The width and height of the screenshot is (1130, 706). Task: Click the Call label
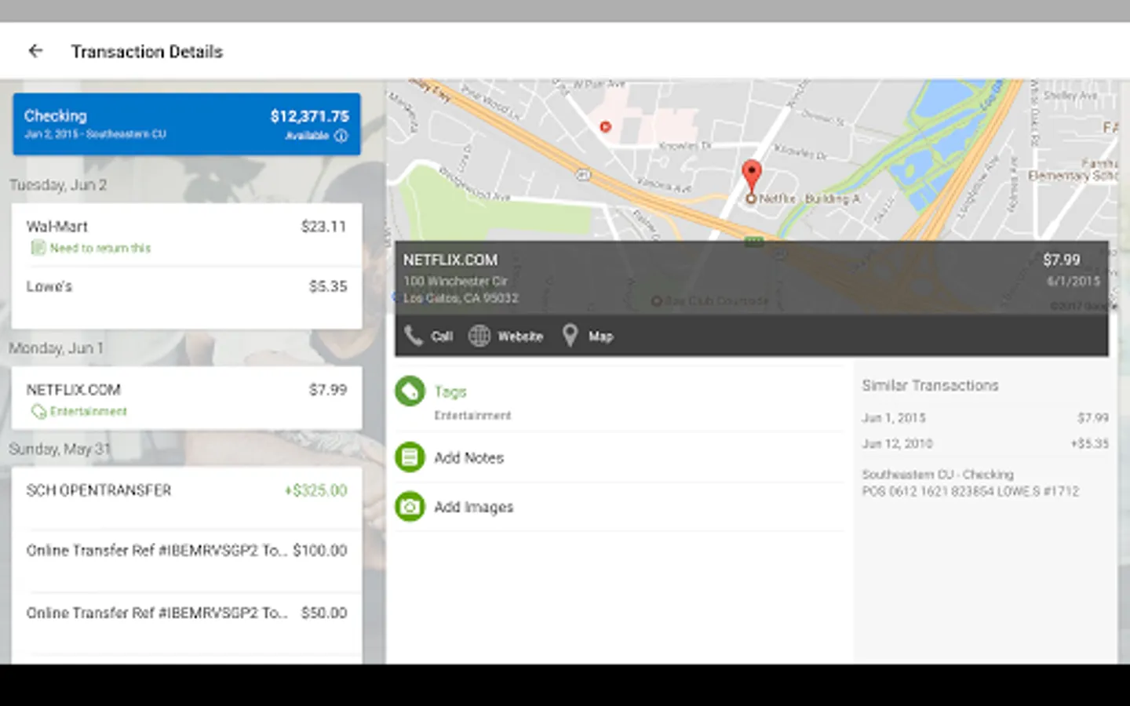click(442, 337)
